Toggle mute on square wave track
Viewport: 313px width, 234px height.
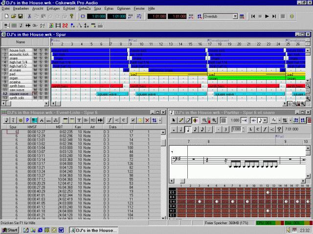coord(35,94)
